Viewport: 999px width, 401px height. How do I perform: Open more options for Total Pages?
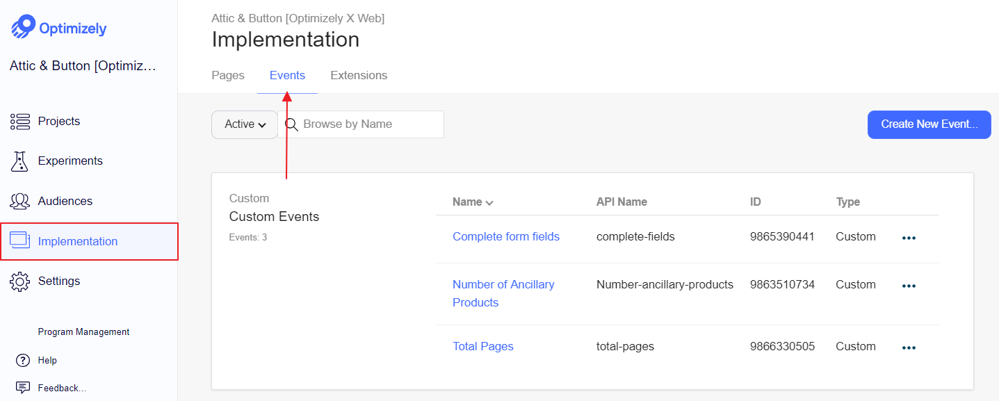tap(909, 347)
